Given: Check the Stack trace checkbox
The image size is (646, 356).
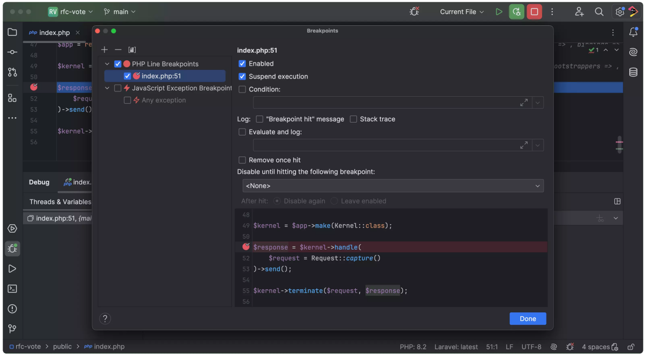Looking at the screenshot, I should click(x=354, y=119).
